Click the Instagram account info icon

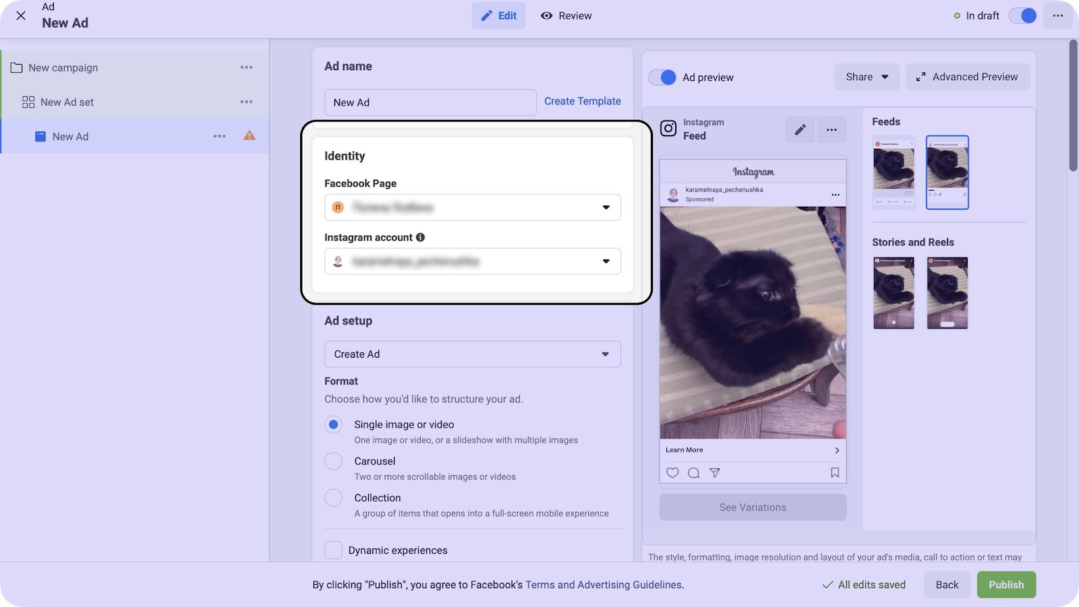(x=420, y=237)
